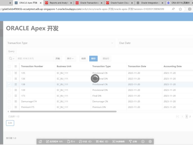The width and height of the screenshot is (193, 145).
Task: Toggle Debug in developer toolbar
Action: (x=102, y=141)
